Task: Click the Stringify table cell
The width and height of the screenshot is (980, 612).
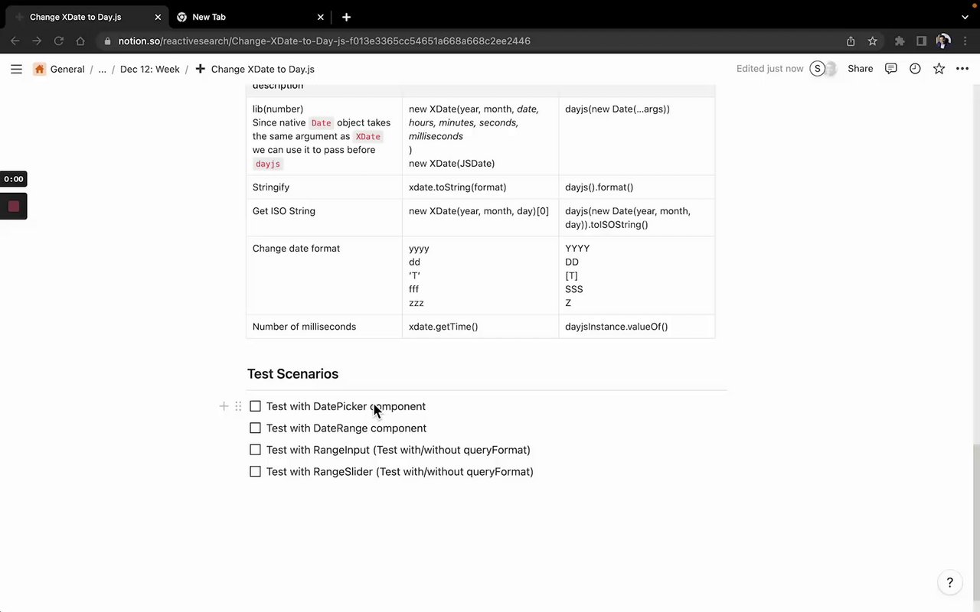Action: [x=324, y=187]
